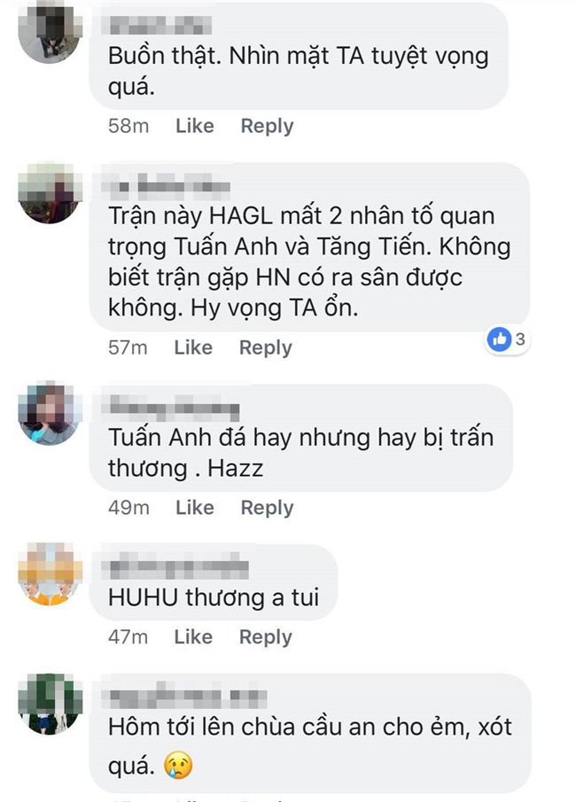Screen dimensions: 576x802
Task: Open blurred username above 'Hôm tới lên chùa' comment
Action: pyautogui.click(x=184, y=697)
